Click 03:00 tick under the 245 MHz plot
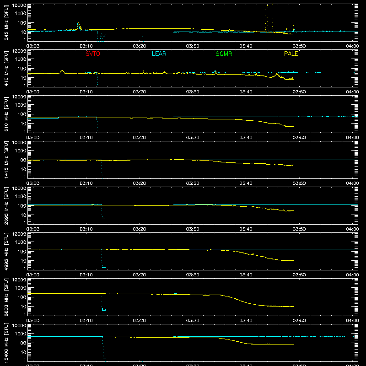 click(x=32, y=46)
